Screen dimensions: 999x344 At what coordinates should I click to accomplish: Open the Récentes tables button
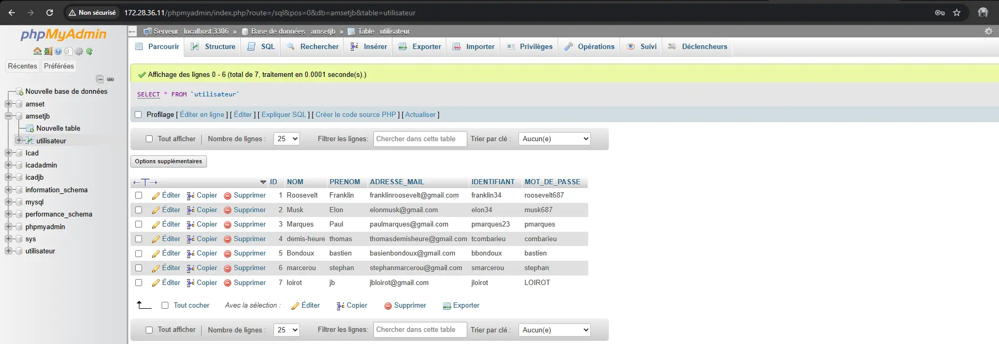tap(23, 66)
